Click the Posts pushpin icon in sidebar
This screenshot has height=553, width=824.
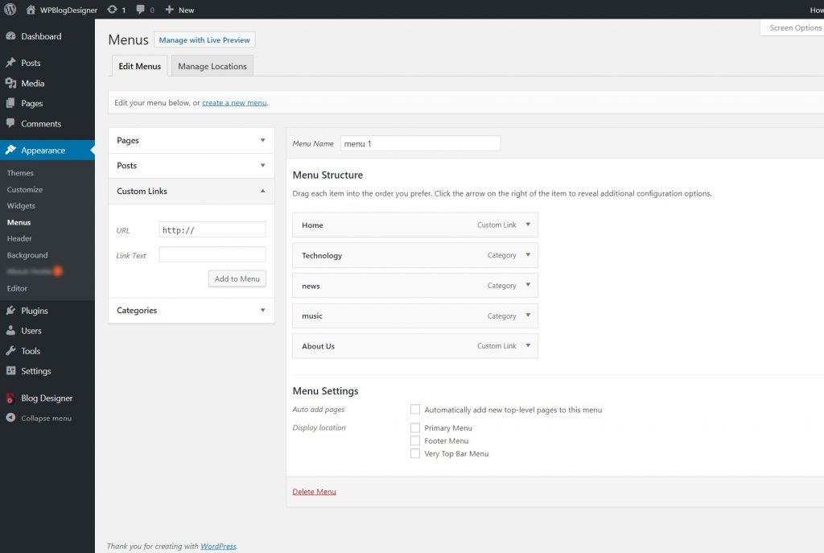click(x=11, y=62)
